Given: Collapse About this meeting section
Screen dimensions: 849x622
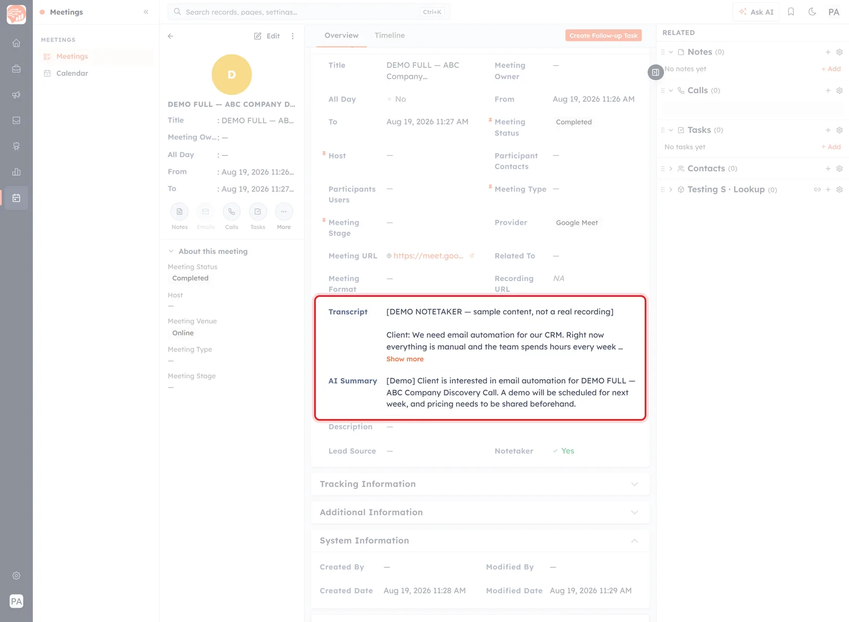Looking at the screenshot, I should pyautogui.click(x=171, y=251).
